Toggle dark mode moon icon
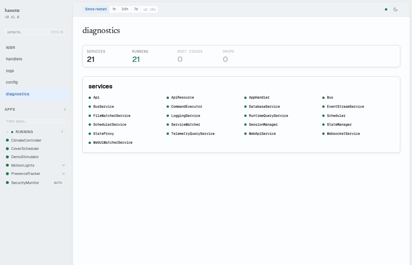Viewport: 412px width, 265px height. [395, 9]
